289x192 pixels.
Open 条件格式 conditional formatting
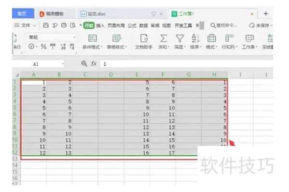pos(92,42)
